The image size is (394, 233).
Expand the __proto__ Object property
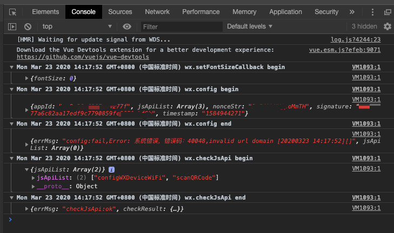coord(33,187)
